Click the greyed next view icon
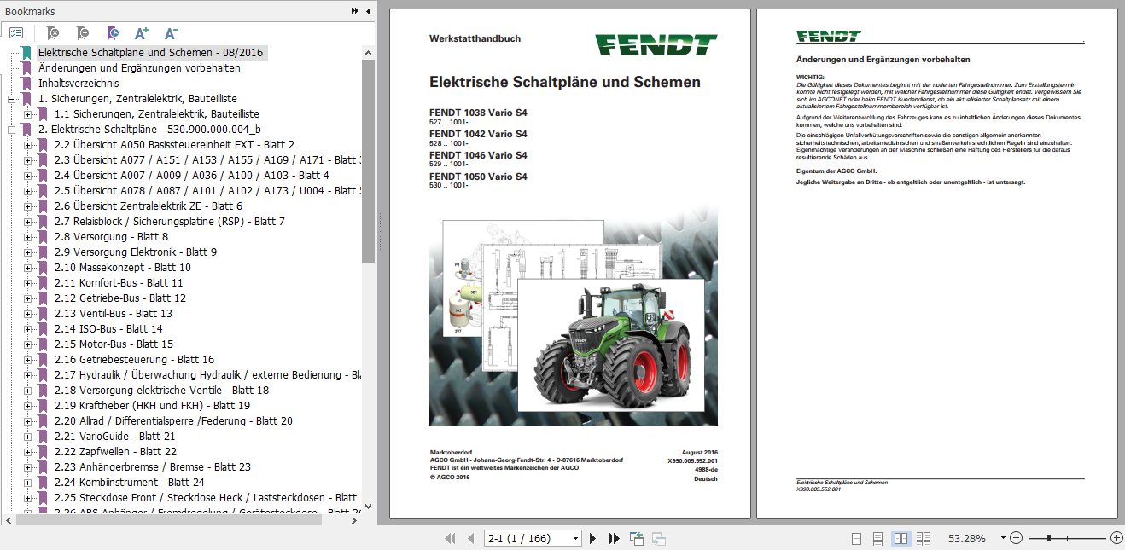1125x550 pixels. click(659, 538)
